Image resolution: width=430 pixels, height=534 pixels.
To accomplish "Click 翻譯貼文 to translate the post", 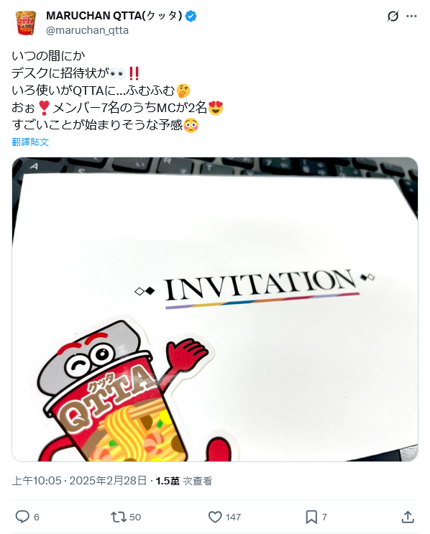I will point(30,142).
